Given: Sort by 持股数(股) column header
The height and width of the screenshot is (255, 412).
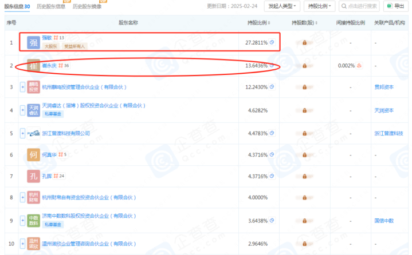Looking at the screenshot, I should [304, 23].
